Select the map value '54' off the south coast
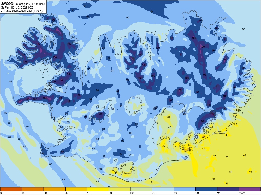Viewport: 261px width, 195px height. (152, 183)
